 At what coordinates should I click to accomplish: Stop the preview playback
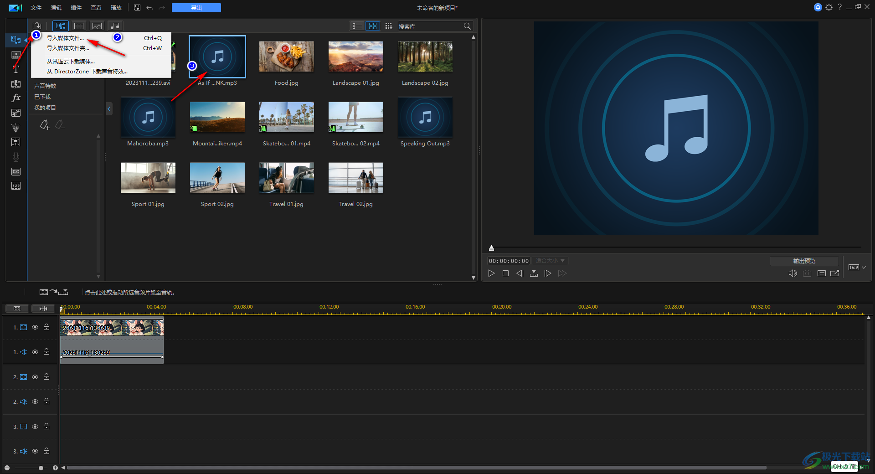tap(505, 273)
